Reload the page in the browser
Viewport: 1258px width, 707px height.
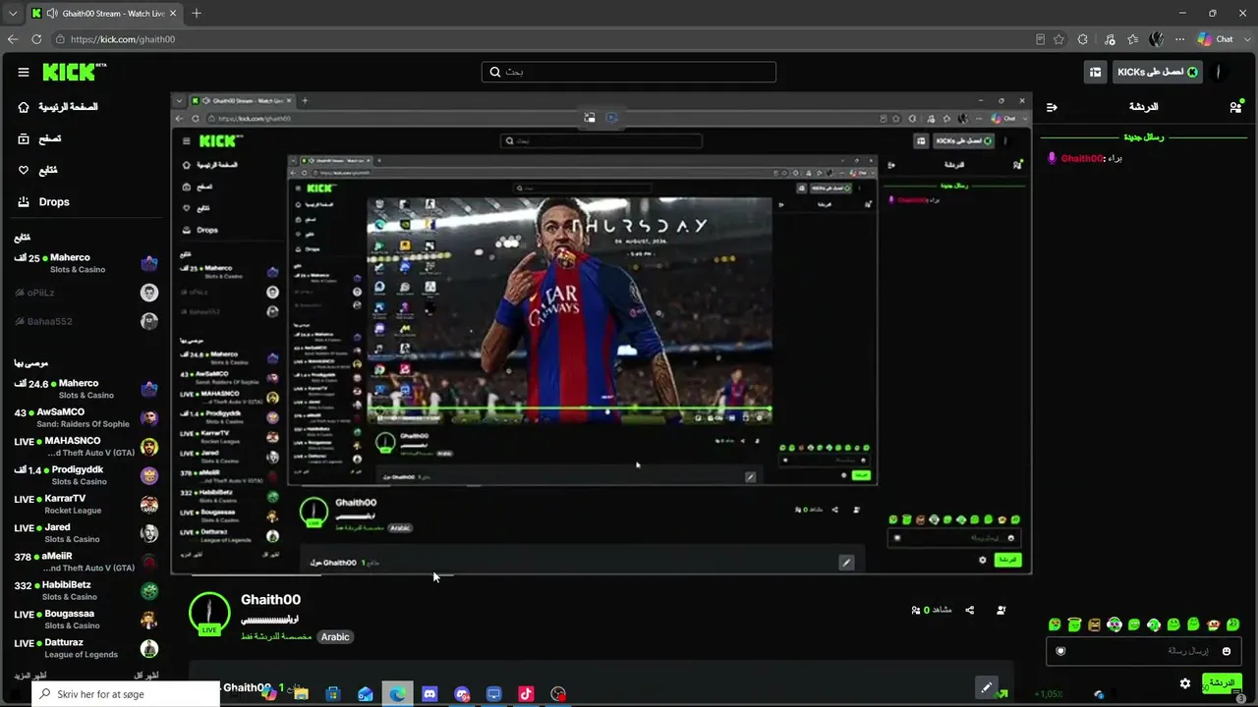point(36,39)
